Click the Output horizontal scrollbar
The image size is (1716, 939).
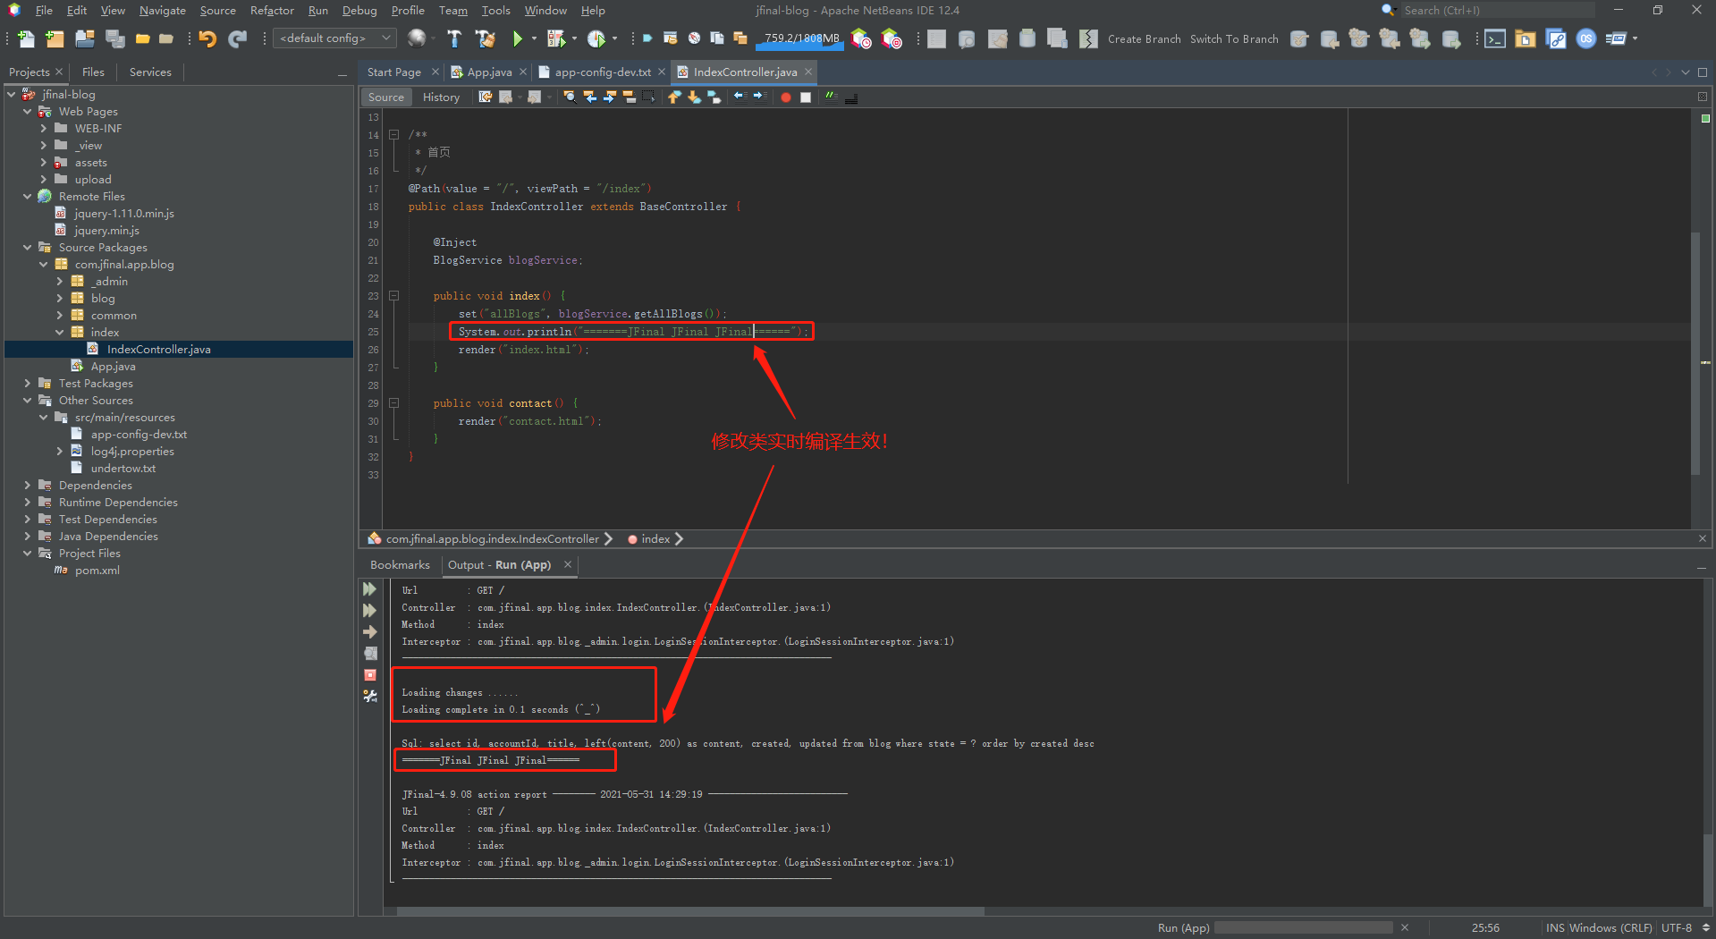coord(689,911)
